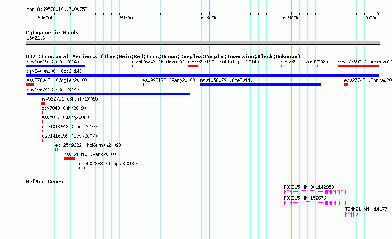Click the esv992173 (Pang2010) blue marker
Image resolution: width=392 pixels, height=239 pixels.
pyautogui.click(x=143, y=85)
